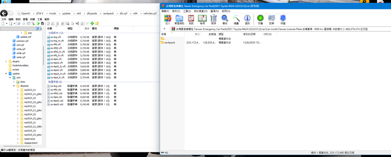391x157 pixels.
Task: Expand the data folder node
Action: pos(14,82)
